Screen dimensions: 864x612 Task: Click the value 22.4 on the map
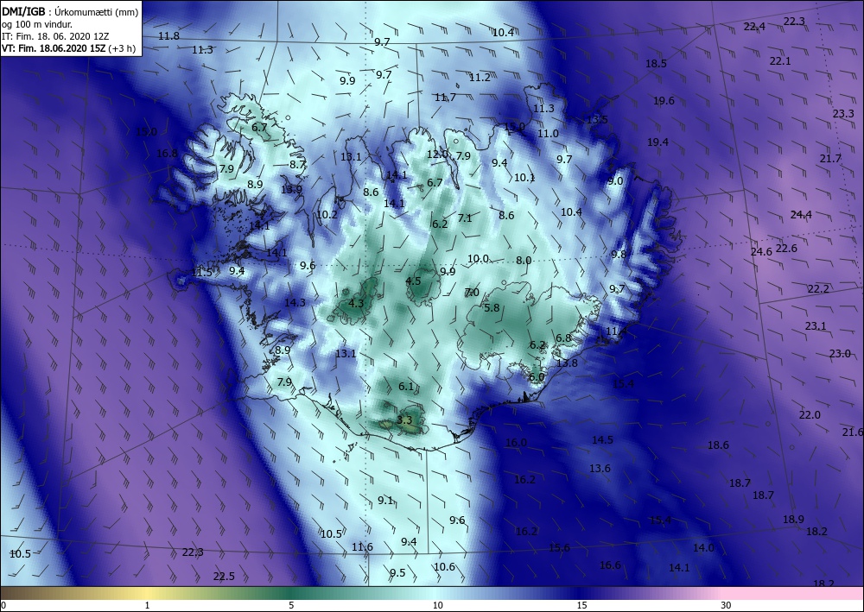(x=754, y=27)
